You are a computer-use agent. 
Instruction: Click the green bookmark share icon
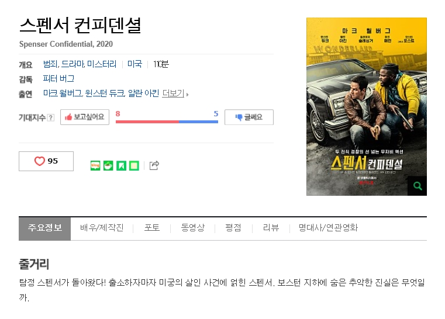pos(121,166)
